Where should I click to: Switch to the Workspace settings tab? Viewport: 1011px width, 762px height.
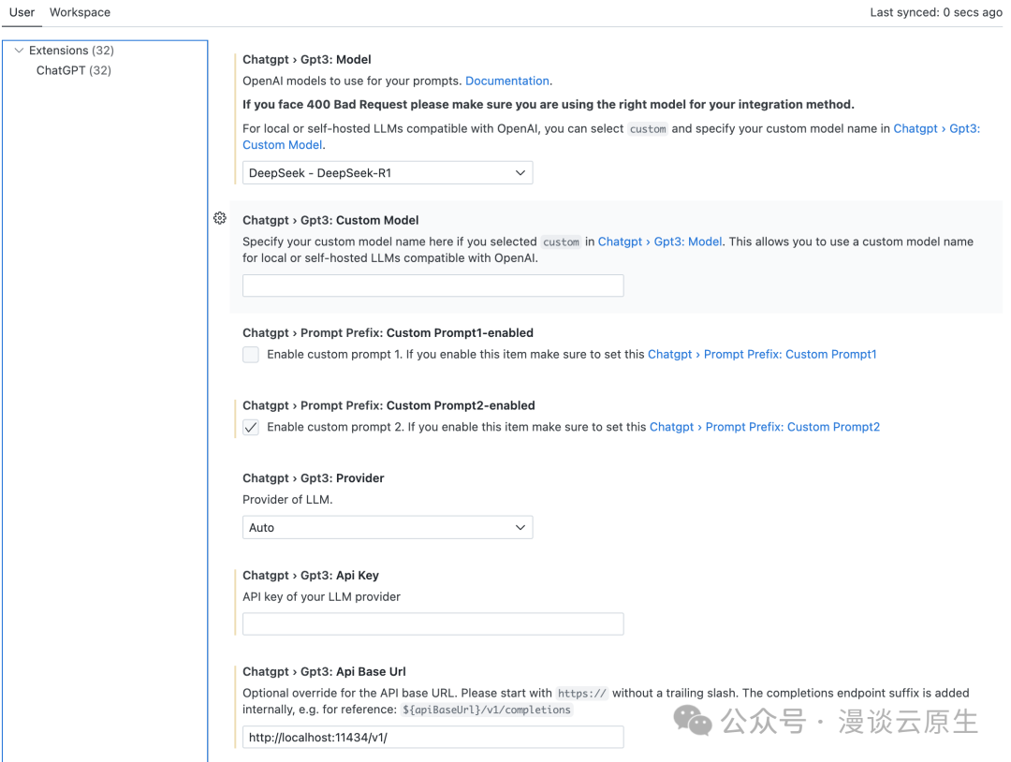(x=80, y=12)
